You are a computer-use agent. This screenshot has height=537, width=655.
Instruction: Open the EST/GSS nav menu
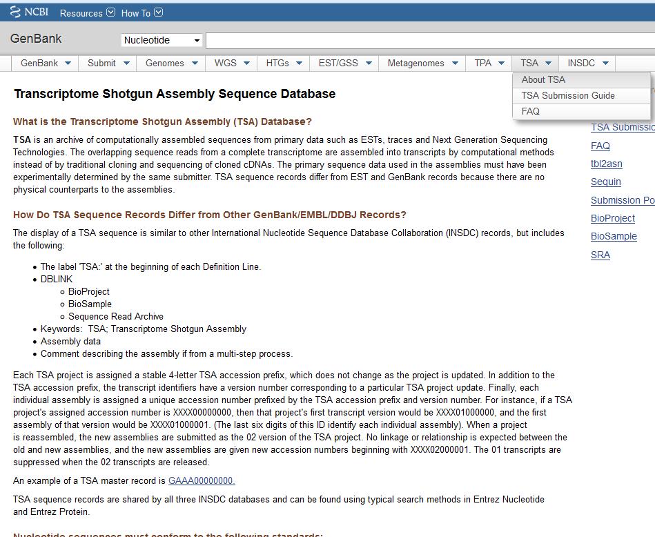(344, 63)
